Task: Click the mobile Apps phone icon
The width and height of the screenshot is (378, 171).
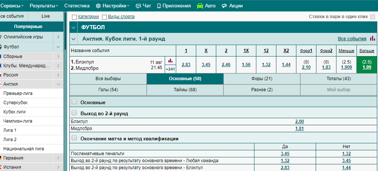Action: click(x=159, y=6)
